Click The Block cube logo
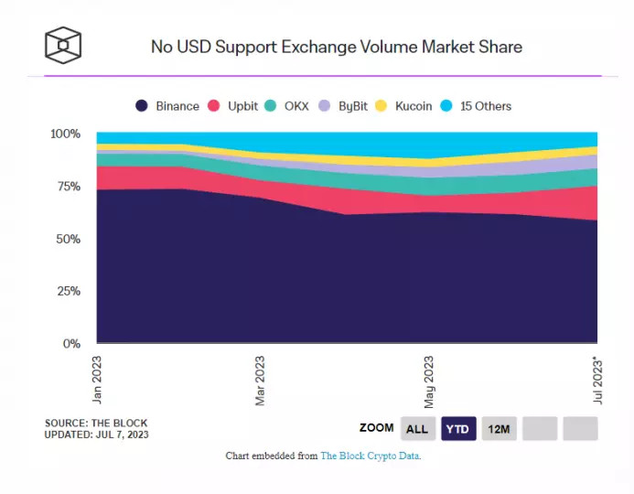The height and width of the screenshot is (494, 634). pyautogui.click(x=63, y=44)
